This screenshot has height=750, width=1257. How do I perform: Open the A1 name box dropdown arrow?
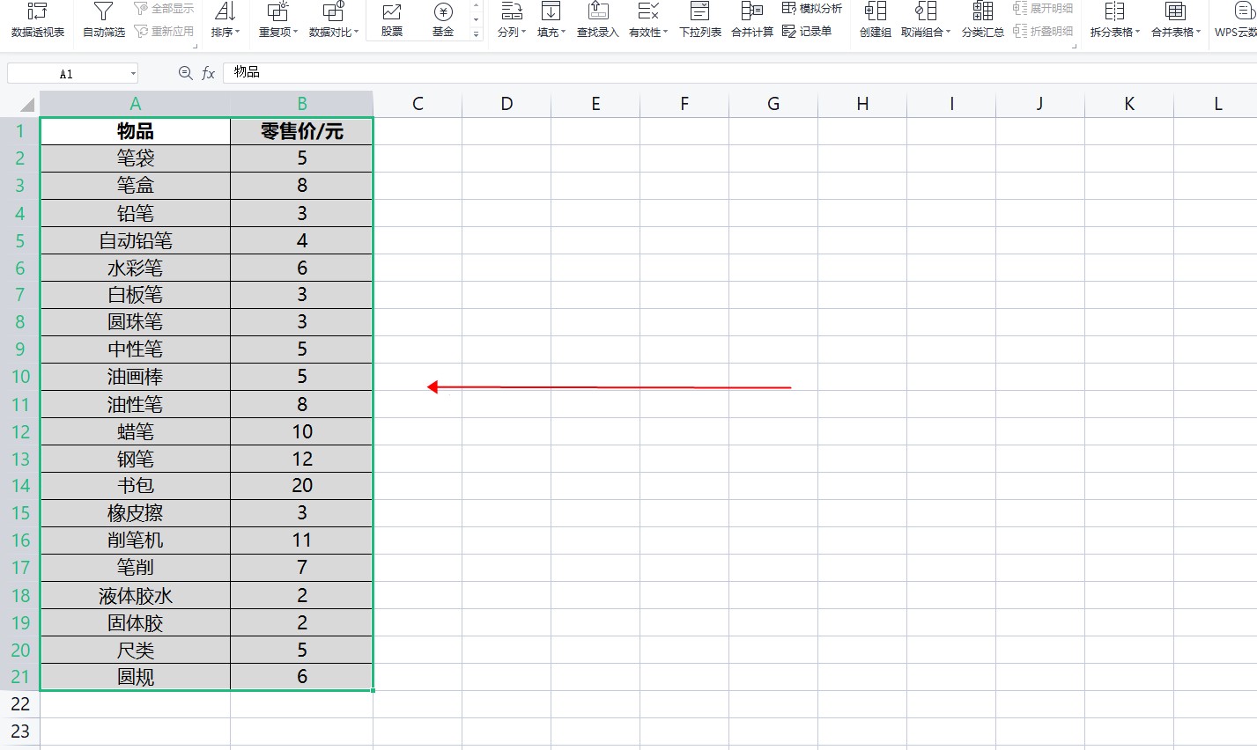click(133, 74)
